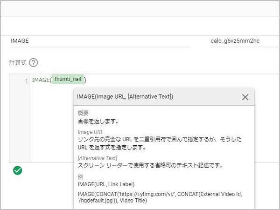The height and width of the screenshot is (210, 280).
Task: Close the IMAGE function help popup
Action: click(x=245, y=97)
